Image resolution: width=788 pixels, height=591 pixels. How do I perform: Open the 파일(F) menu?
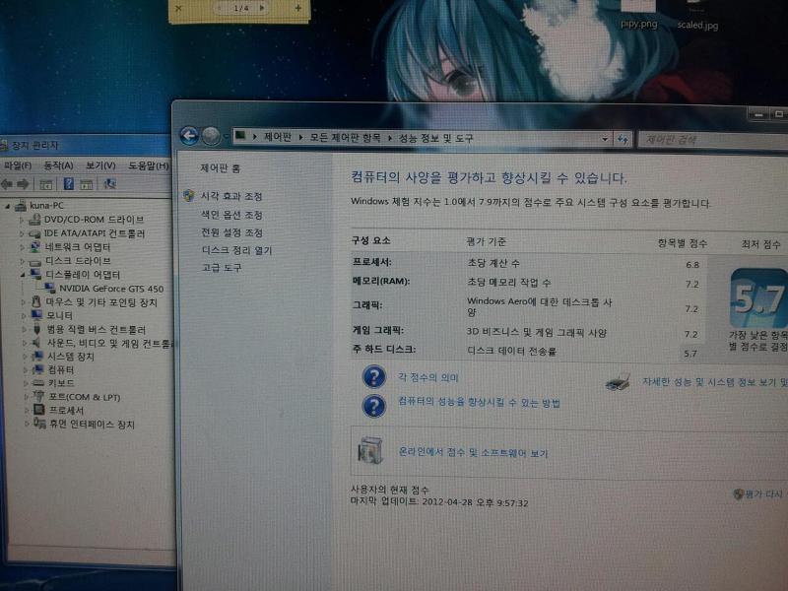[18, 165]
